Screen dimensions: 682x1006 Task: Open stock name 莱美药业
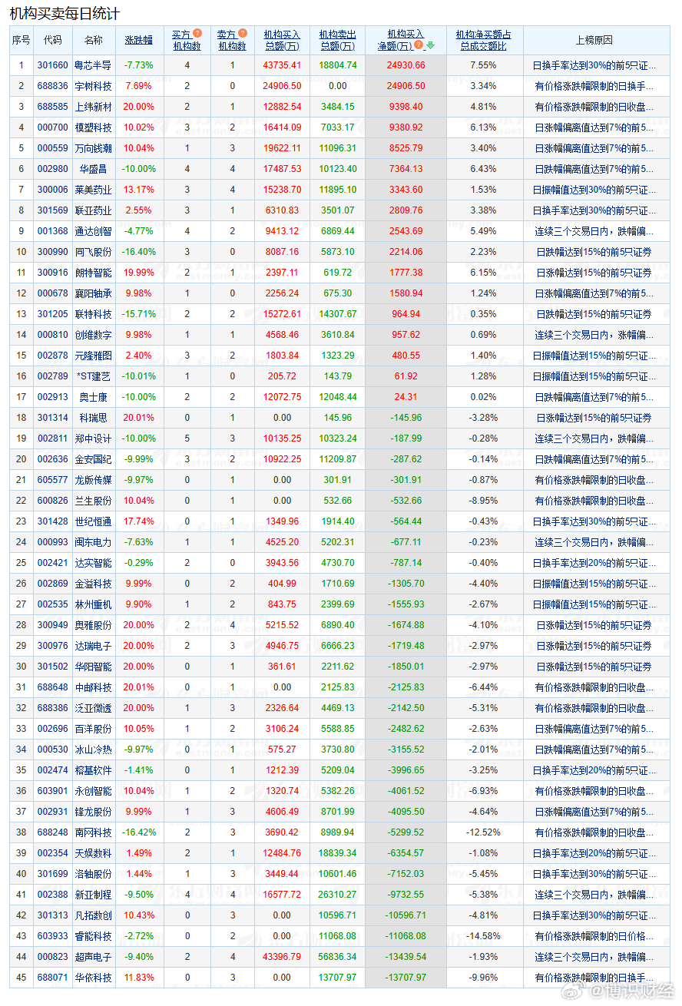pos(93,190)
